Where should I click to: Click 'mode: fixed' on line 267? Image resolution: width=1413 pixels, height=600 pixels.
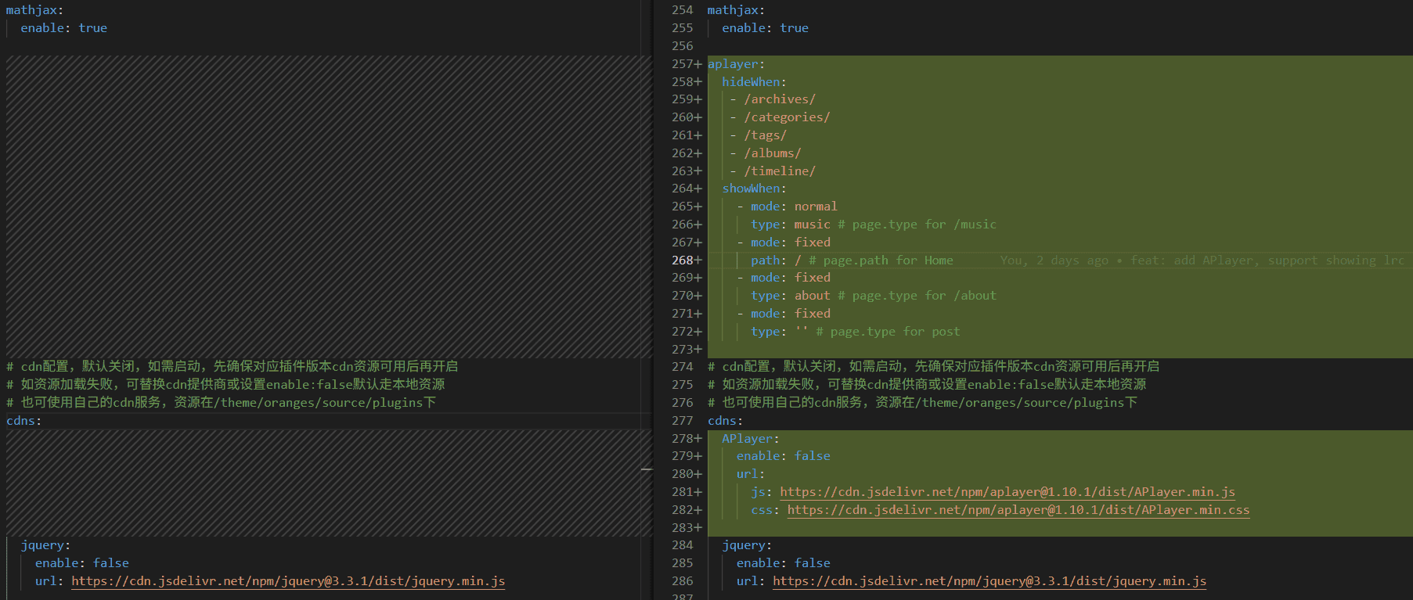791,243
